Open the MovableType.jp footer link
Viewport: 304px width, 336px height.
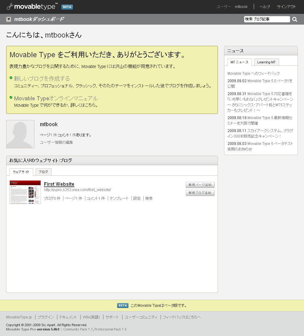coord(19,317)
